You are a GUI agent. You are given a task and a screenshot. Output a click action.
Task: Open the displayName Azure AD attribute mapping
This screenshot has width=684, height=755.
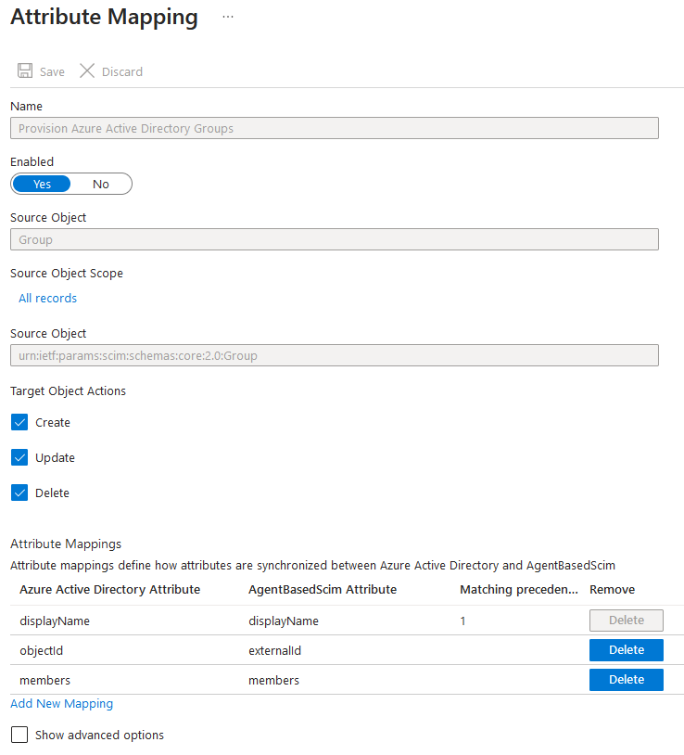[x=55, y=621]
